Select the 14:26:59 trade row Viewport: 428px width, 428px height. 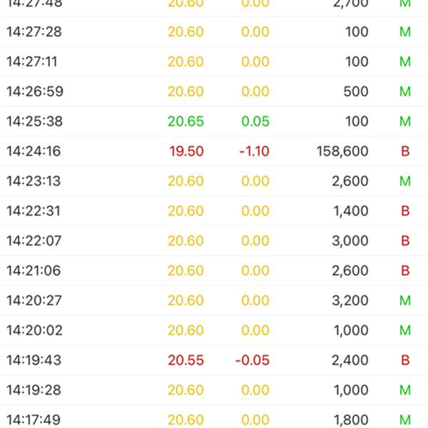[214, 91]
